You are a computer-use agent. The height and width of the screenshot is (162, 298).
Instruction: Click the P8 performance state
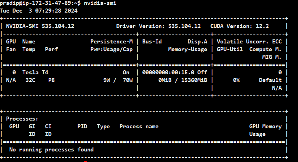pyautogui.click(x=51, y=80)
